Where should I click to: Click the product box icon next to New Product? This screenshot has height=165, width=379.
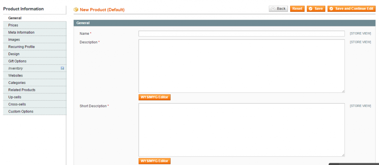pyautogui.click(x=76, y=10)
